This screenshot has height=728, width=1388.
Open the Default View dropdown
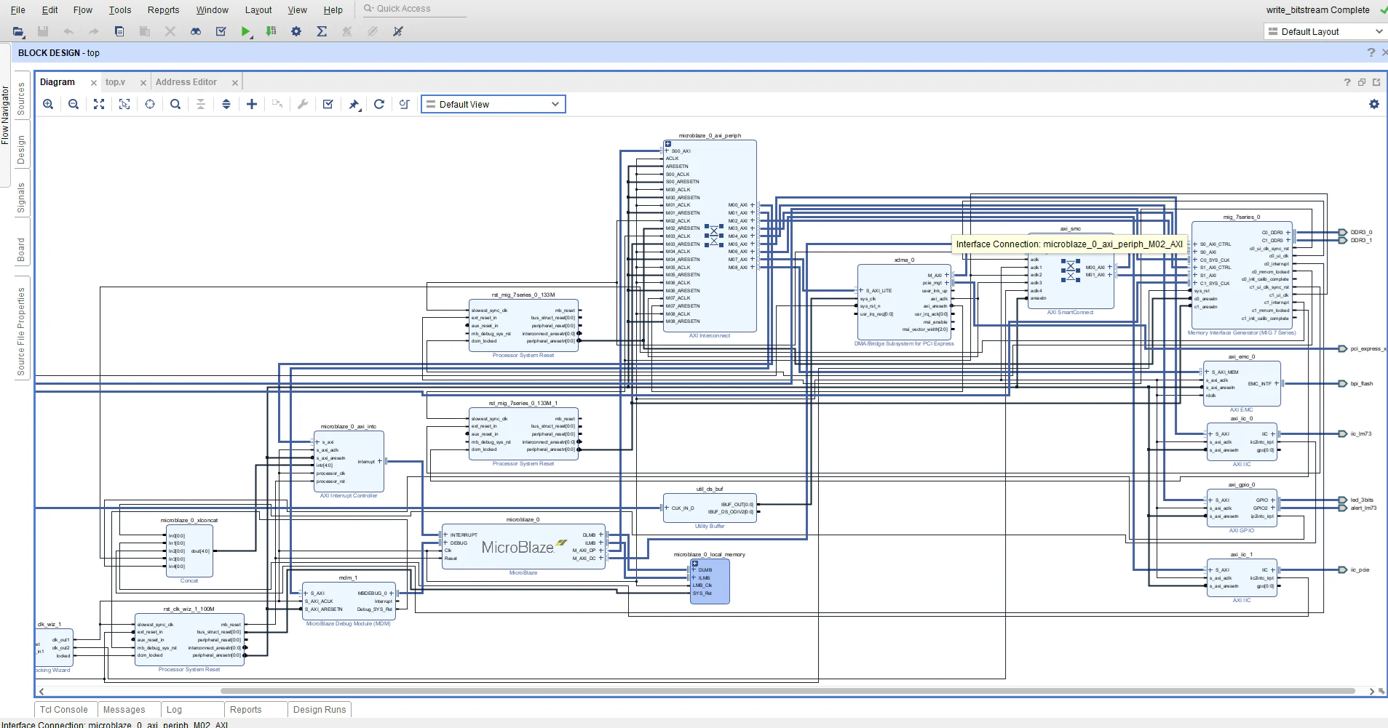[493, 104]
